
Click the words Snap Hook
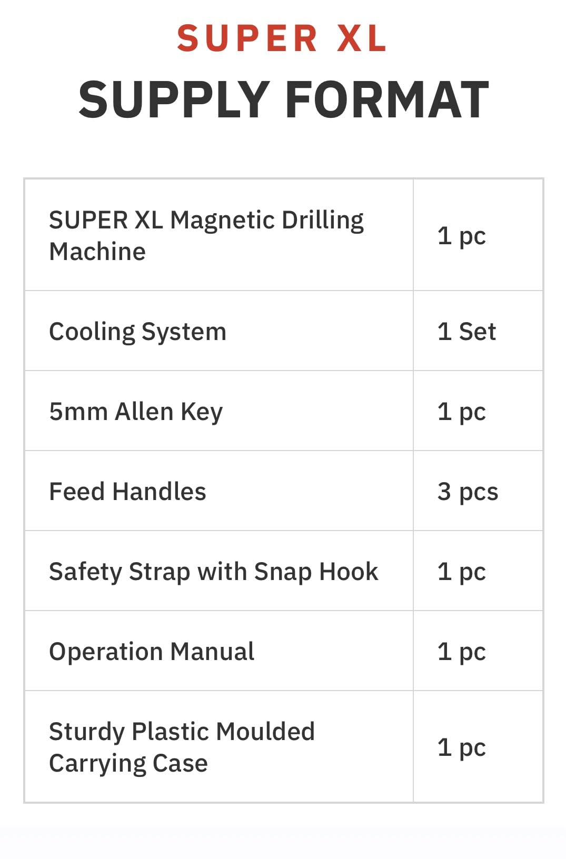[x=316, y=572]
